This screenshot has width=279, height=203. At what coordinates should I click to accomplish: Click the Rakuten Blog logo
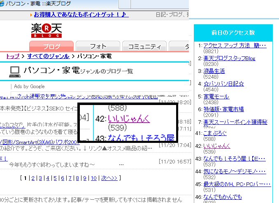click(46, 30)
